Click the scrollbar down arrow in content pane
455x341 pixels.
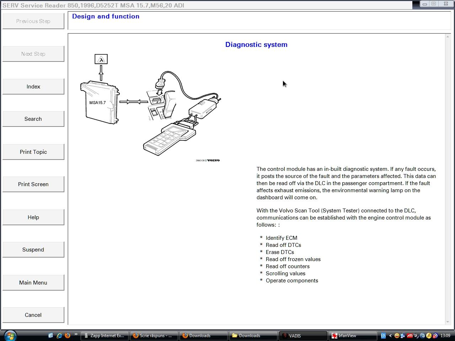[x=448, y=322]
